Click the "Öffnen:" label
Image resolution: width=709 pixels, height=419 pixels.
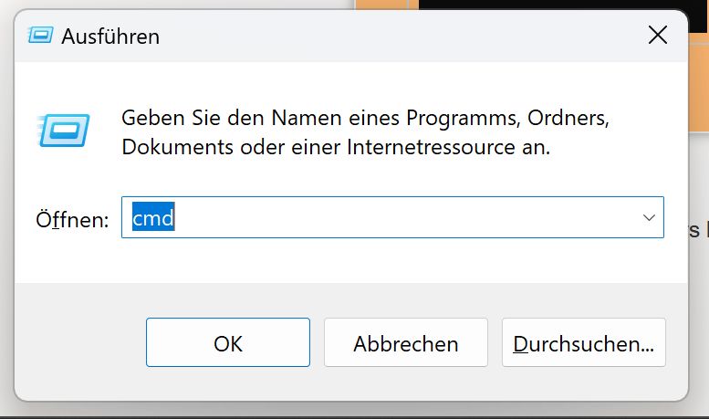click(72, 220)
